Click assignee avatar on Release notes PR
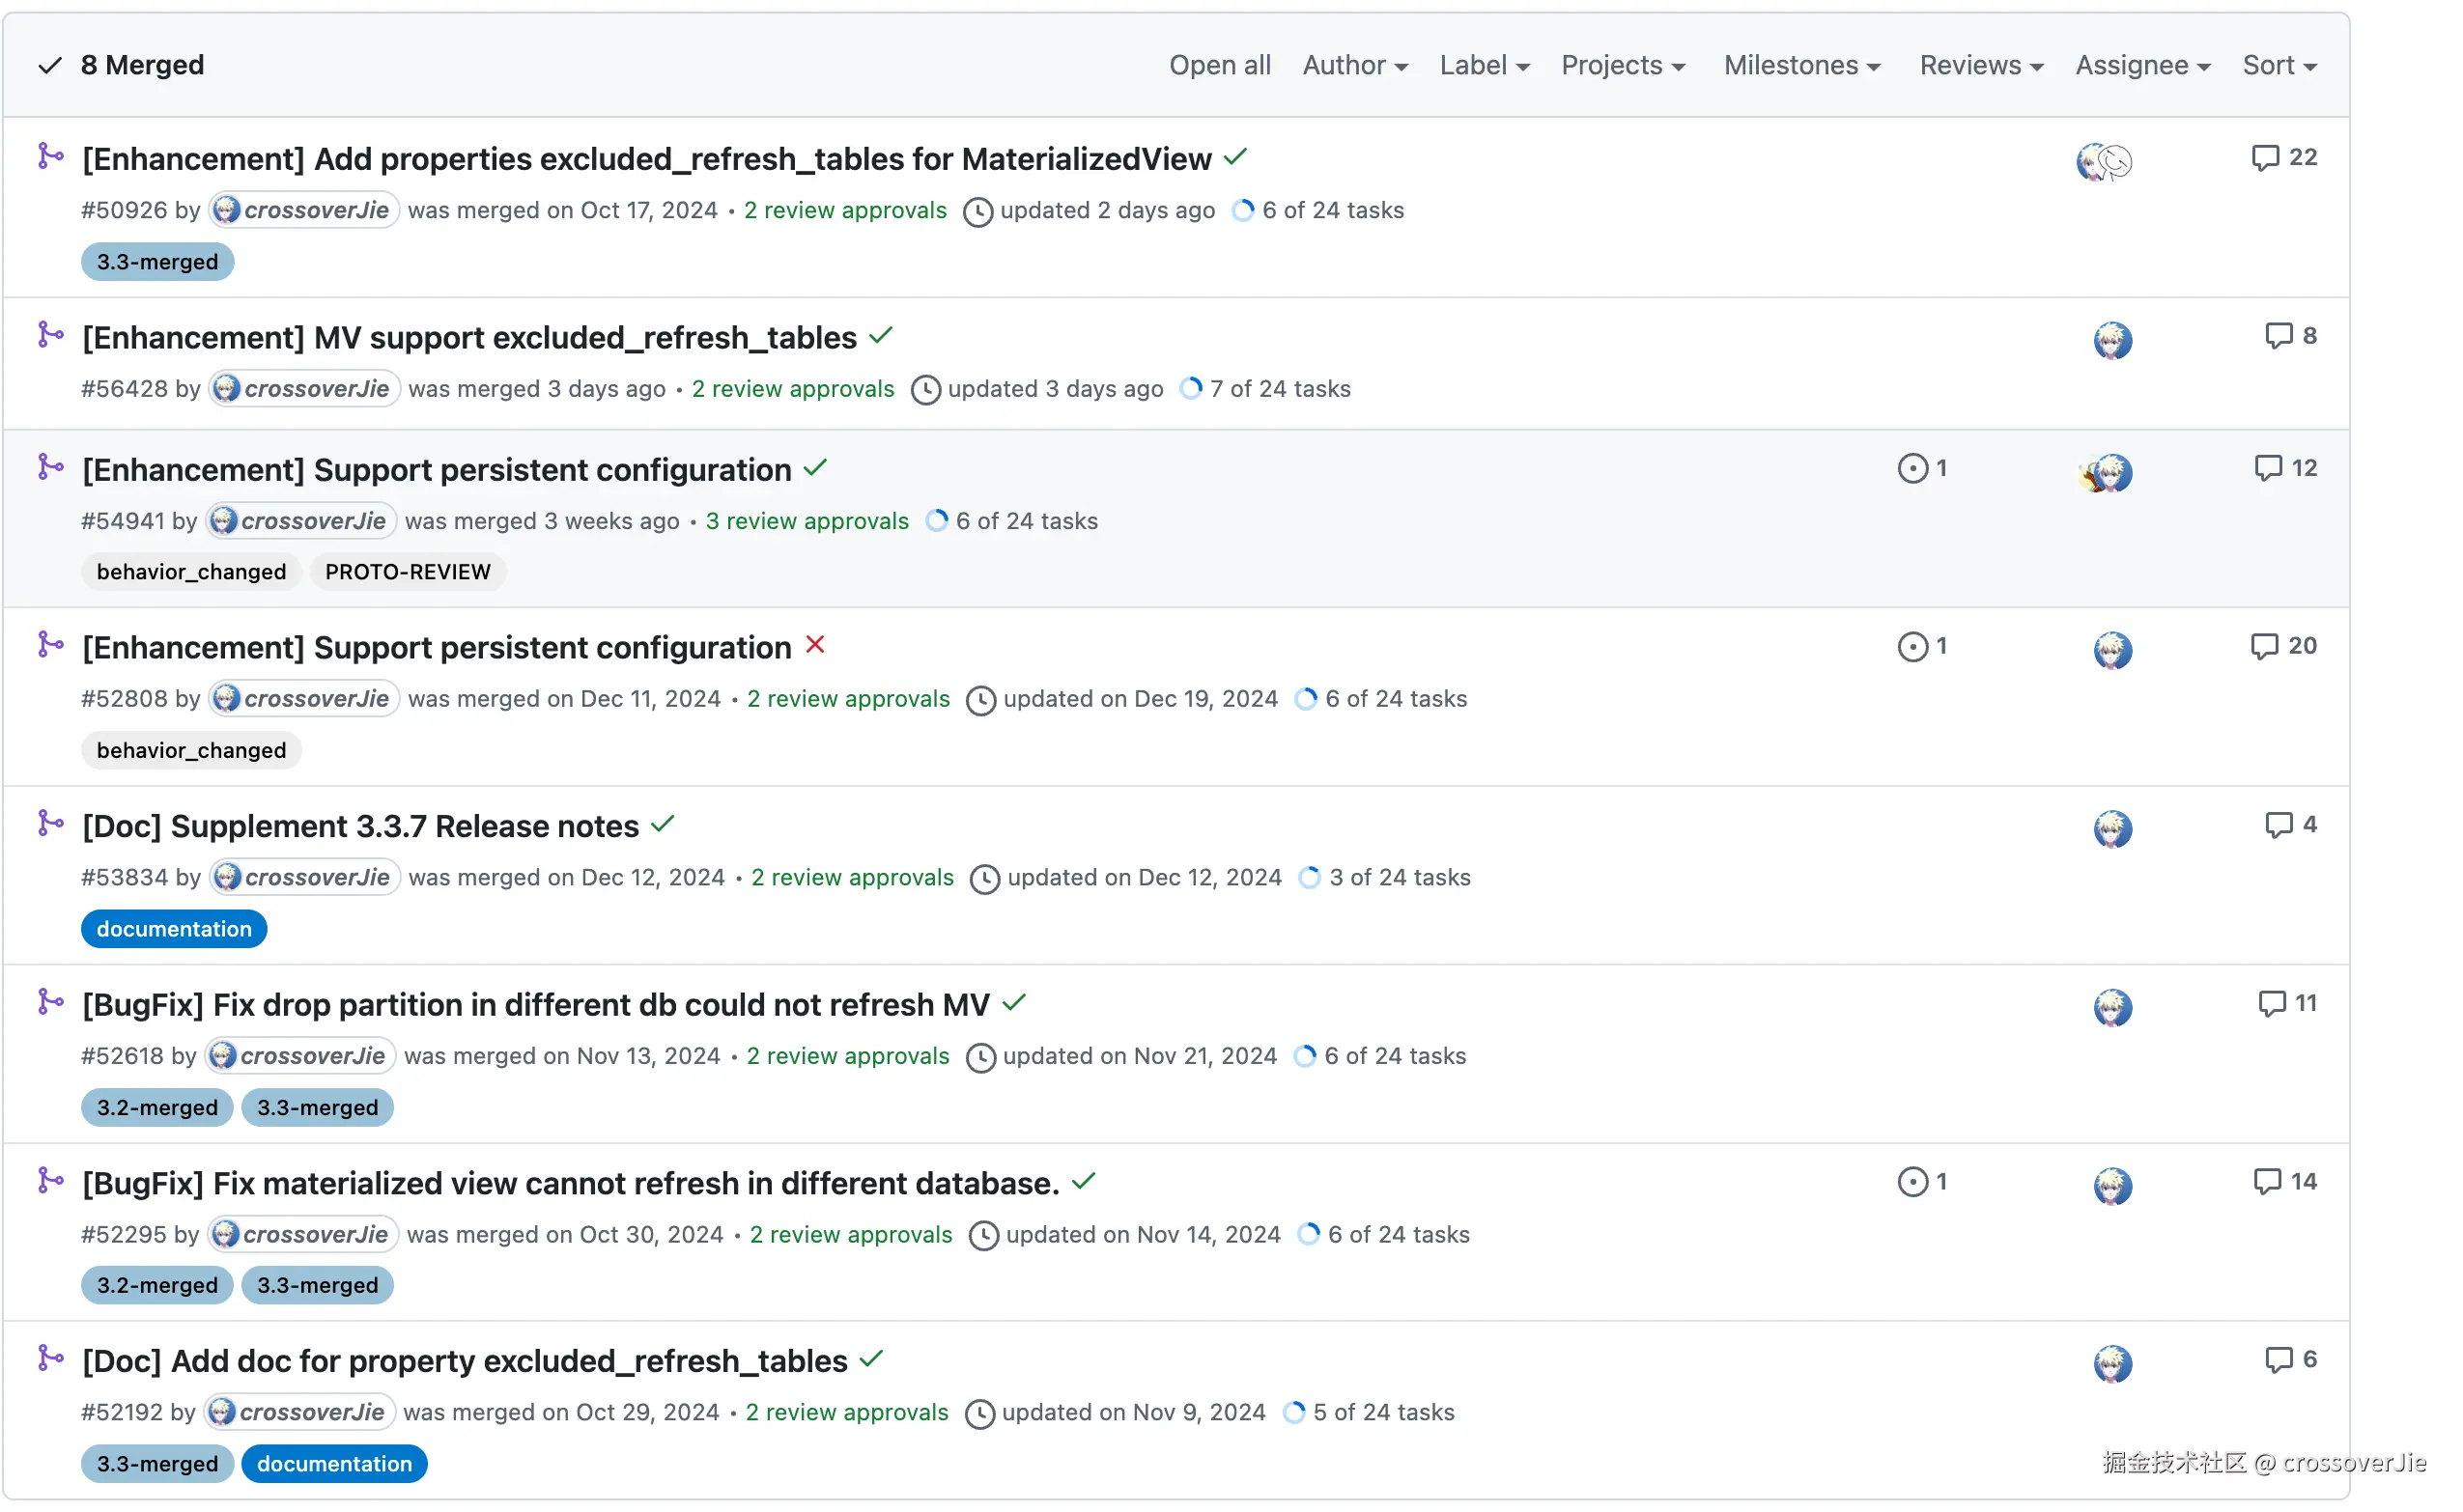Screen dimensions: 2463x1512 pyautogui.click(x=2111, y=828)
